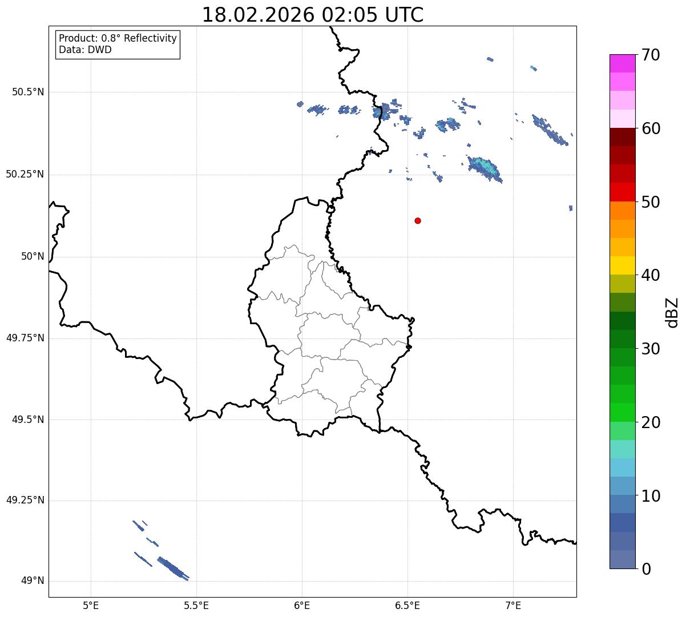Click the yellow colorbar swatch just above 40
Screen dimensions: 686x617
(622, 265)
